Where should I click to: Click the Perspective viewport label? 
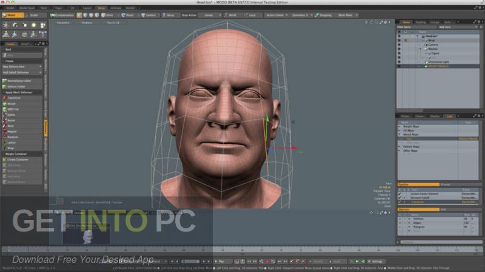click(63, 23)
